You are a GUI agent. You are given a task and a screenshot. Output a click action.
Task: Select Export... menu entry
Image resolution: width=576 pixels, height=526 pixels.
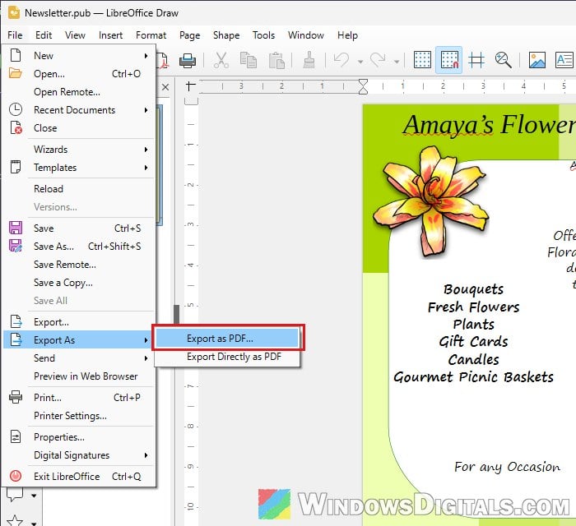(79, 322)
